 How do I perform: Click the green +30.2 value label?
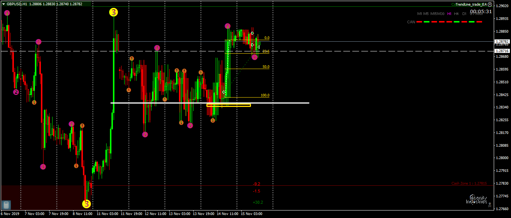[258, 202]
